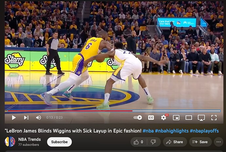This screenshot has width=226, height=152.
Task: Open the AirPlay cast menu
Action: pos(201,118)
